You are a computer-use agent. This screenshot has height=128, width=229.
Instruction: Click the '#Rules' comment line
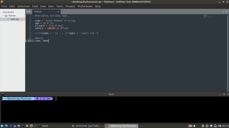click(x=39, y=38)
